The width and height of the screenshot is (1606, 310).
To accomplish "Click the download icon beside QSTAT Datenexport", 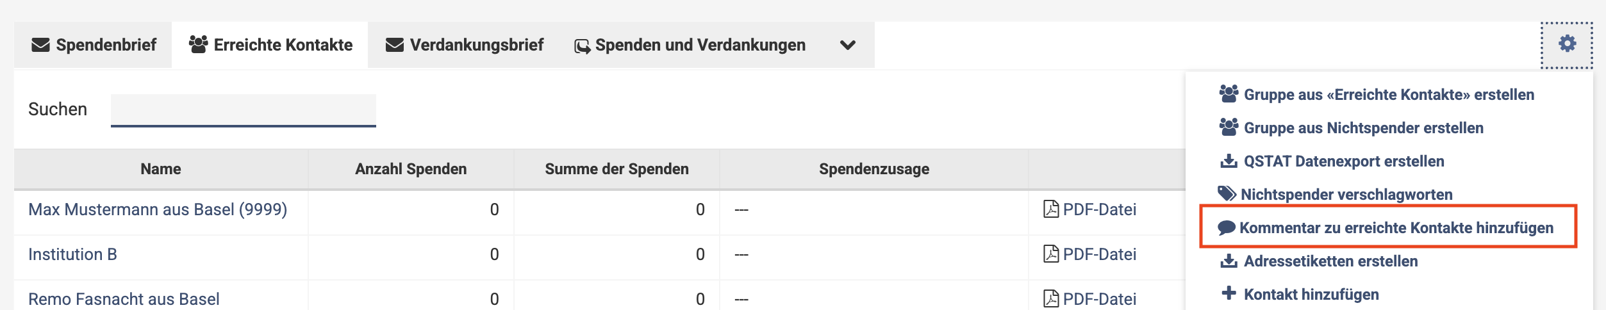I will click(1229, 161).
